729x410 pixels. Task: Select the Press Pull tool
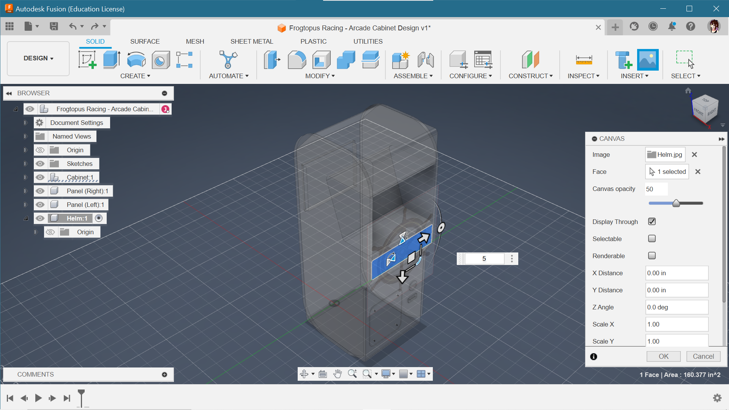tap(272, 60)
